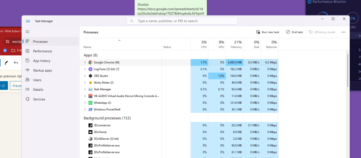Click the Efficiency mode button
The height and width of the screenshot is (158, 361).
pyautogui.click(x=322, y=32)
